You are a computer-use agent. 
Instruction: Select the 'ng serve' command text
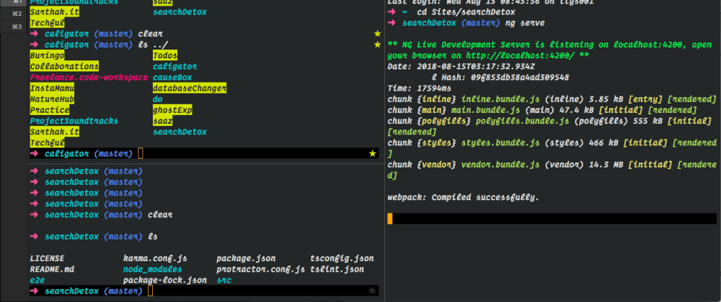[525, 23]
